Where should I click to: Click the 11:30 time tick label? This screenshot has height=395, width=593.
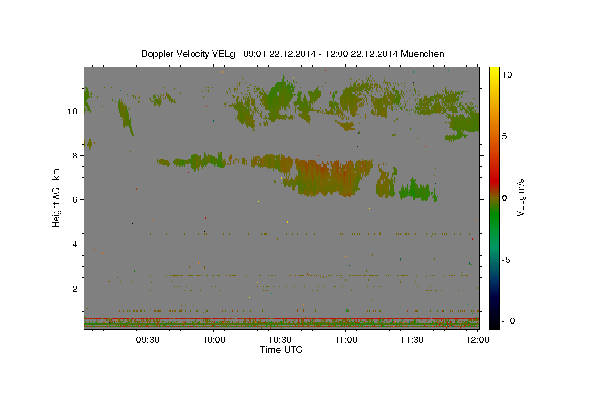[412, 340]
